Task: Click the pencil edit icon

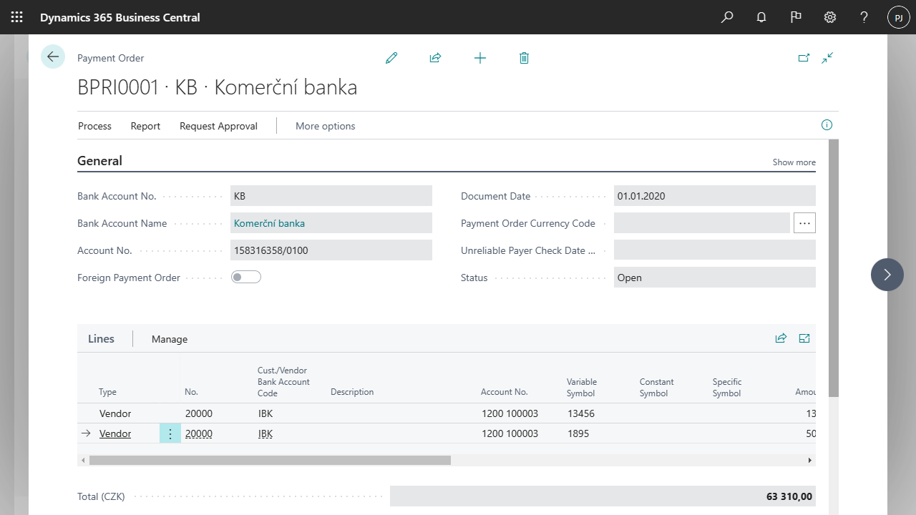Action: (391, 58)
